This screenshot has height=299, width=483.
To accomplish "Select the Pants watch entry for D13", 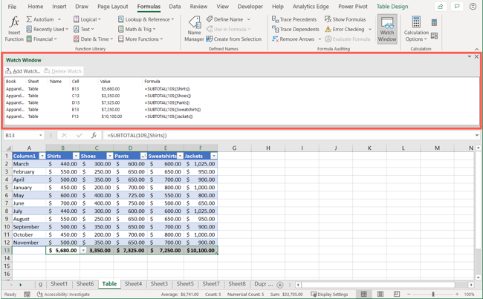I will point(74,102).
